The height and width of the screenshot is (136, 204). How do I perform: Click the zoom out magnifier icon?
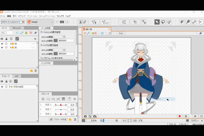101,121
